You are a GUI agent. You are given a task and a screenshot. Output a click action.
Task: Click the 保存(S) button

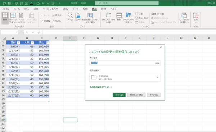[x=119, y=95]
